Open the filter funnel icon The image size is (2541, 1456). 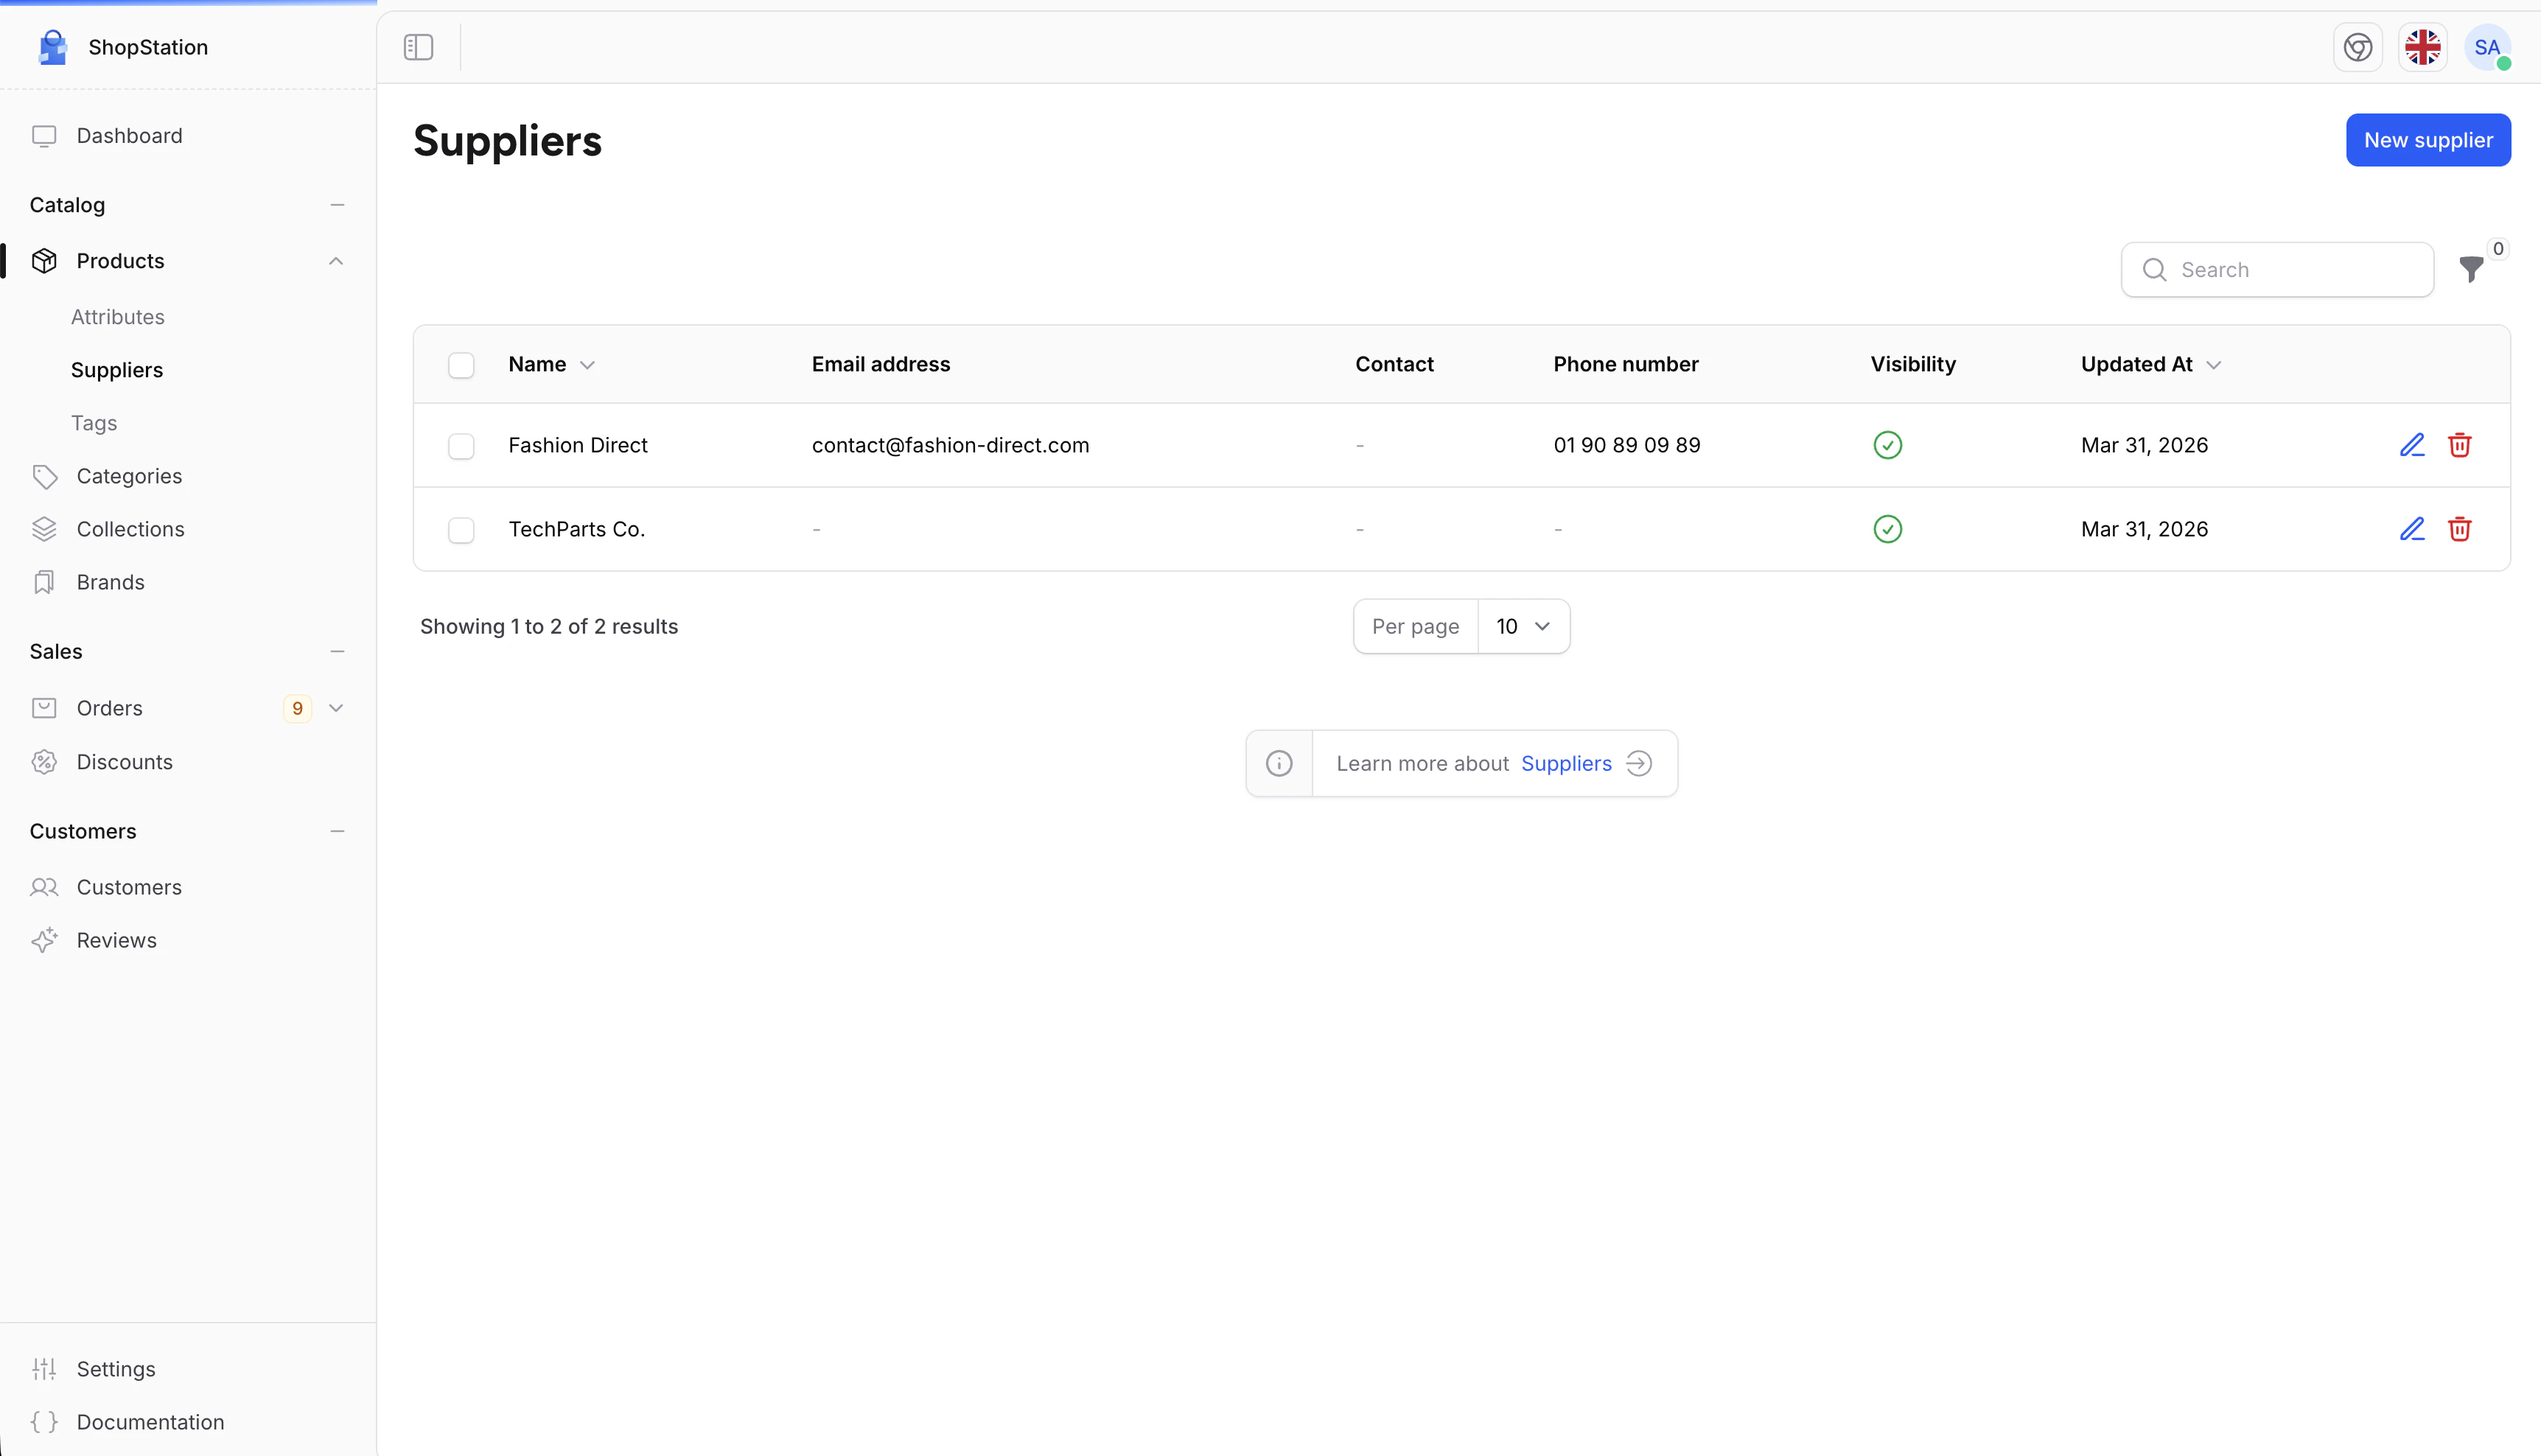(x=2470, y=269)
